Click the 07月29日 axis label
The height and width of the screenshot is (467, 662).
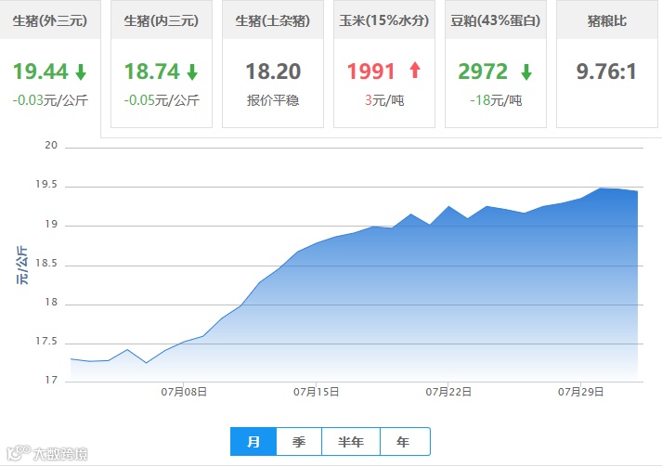coord(581,392)
